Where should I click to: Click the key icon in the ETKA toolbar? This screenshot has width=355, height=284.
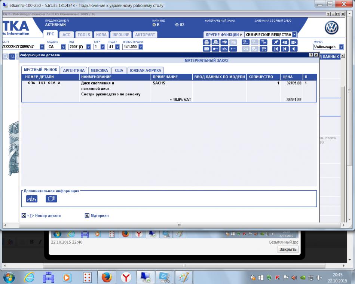[215, 49]
